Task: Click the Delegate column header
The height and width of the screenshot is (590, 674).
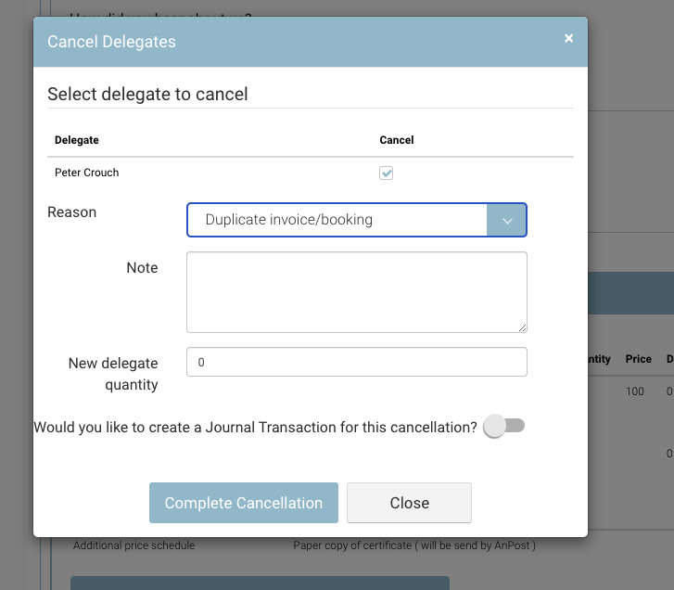Action: [77, 140]
